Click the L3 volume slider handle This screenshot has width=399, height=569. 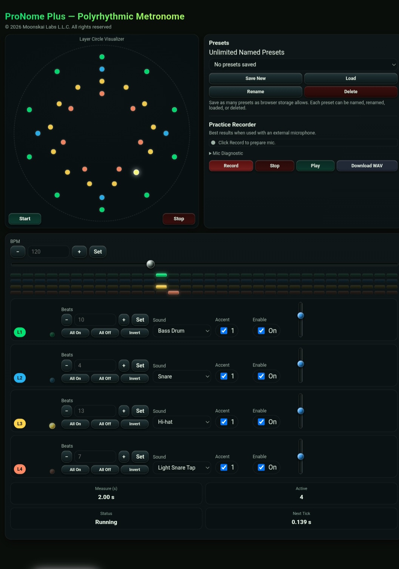click(300, 411)
